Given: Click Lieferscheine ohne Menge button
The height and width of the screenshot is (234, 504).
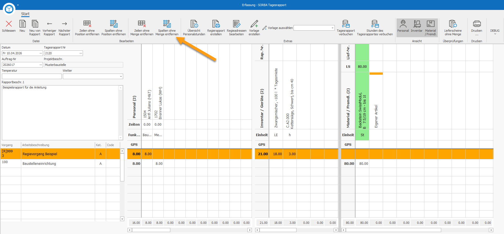Looking at the screenshot, I should (453, 28).
